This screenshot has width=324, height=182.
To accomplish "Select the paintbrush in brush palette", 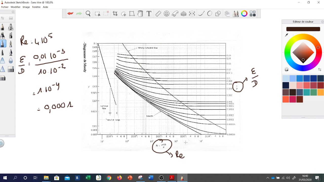I will (x=11, y=43).
